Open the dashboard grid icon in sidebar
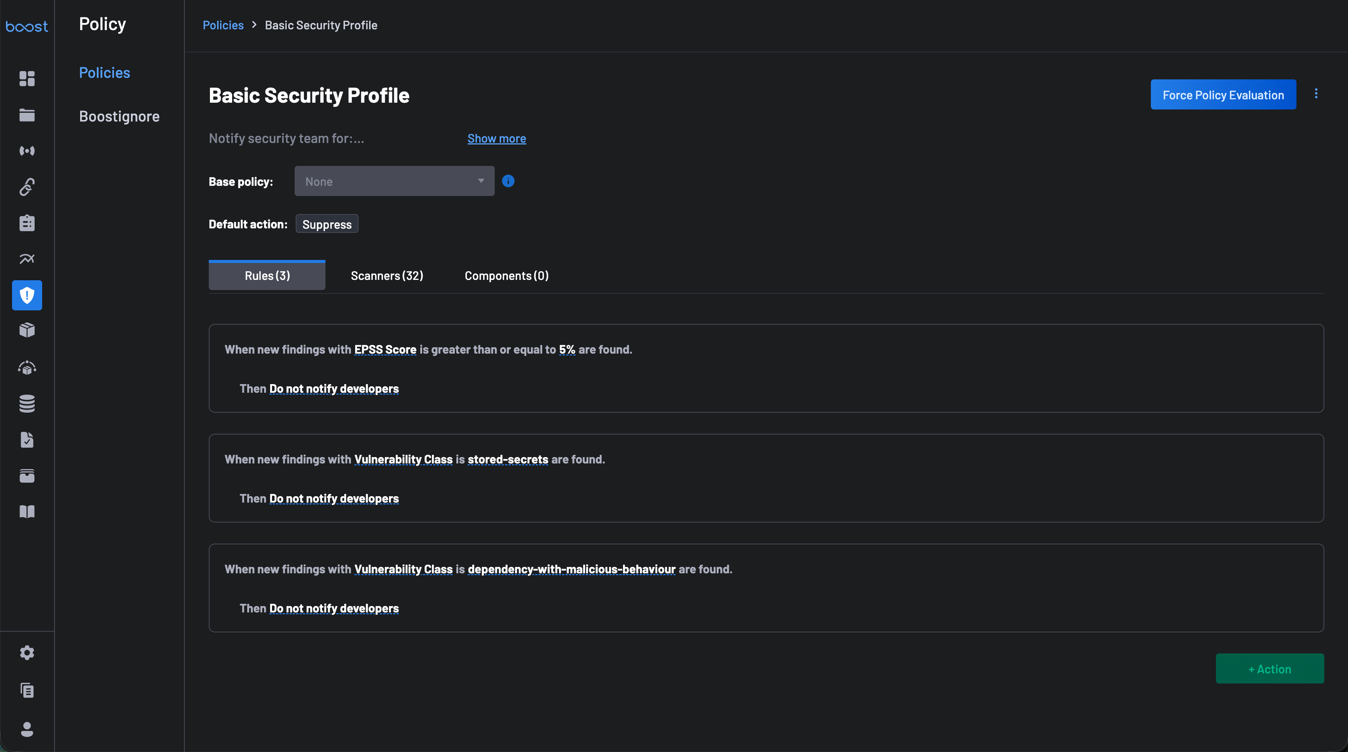The image size is (1348, 752). pos(27,79)
